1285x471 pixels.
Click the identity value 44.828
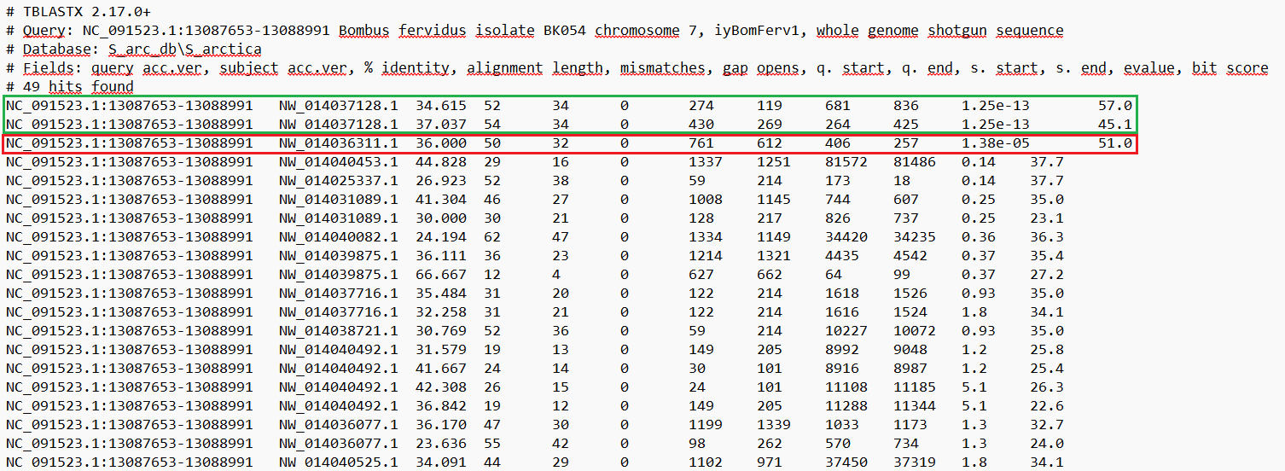point(441,161)
